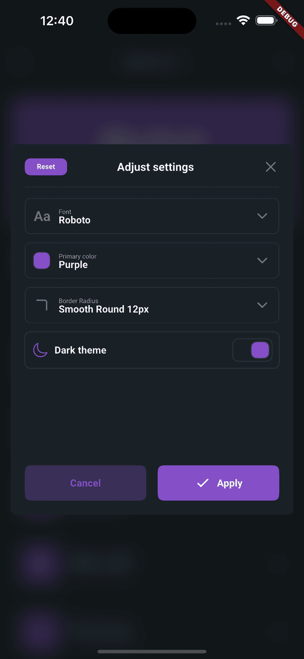Tap the DEBUG banner ribbon
The image size is (304, 659).
point(285,14)
